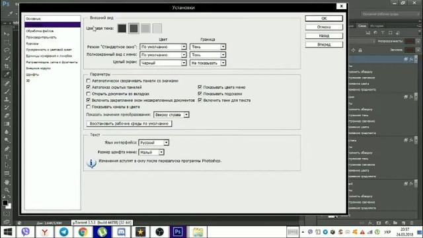Image resolution: width=423 pixels, height=238 pixels.
Task: Select the Dodge tool
Action: pyautogui.click(x=7, y=139)
